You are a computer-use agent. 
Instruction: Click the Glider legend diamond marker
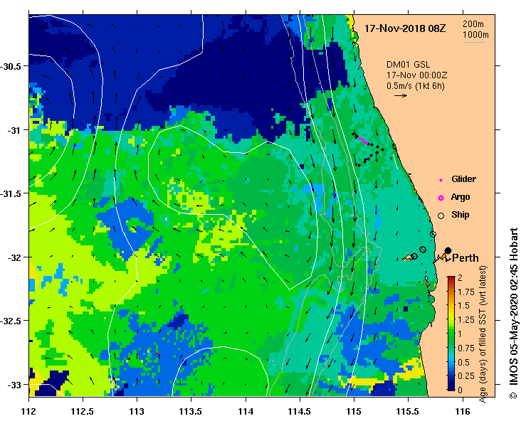441,181
